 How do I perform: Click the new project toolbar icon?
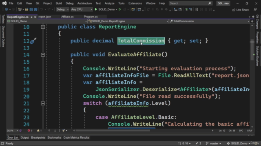20,9
